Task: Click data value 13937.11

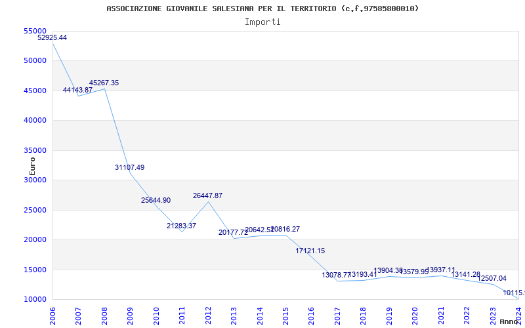Action: coord(440,270)
